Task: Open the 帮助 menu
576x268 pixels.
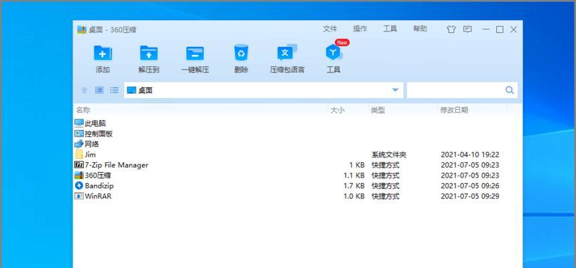Action: coord(420,29)
